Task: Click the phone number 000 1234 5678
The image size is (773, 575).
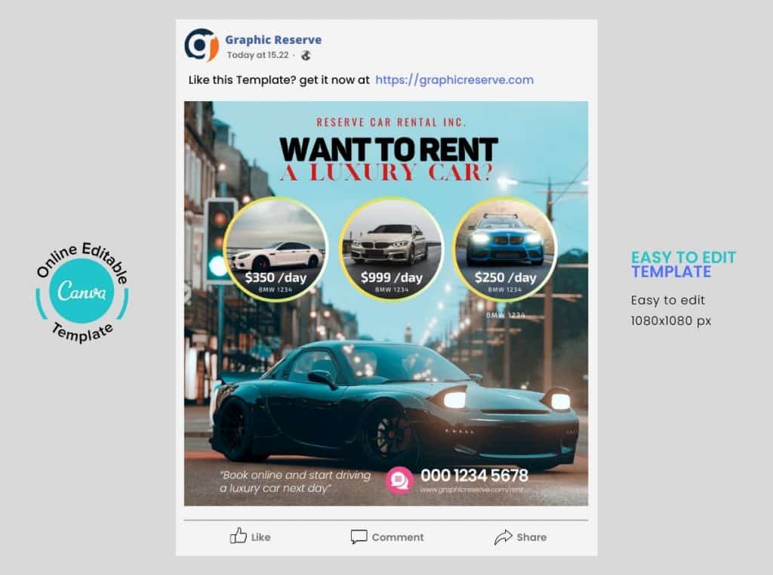Action: (x=474, y=475)
